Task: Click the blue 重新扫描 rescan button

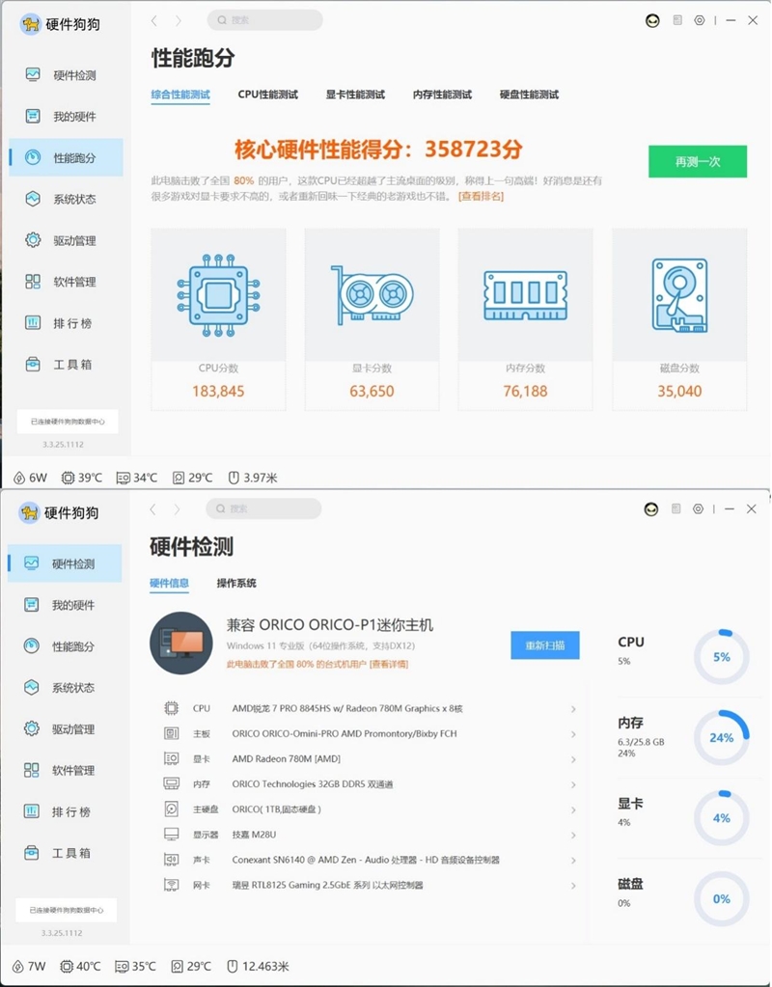Action: coord(545,644)
